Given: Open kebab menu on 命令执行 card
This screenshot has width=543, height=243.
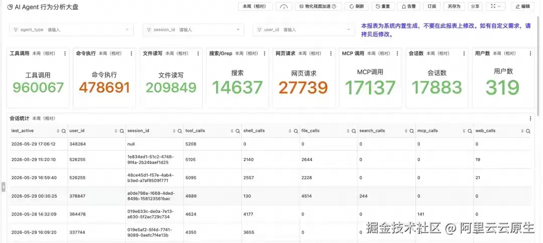Looking at the screenshot, I should (131, 53).
